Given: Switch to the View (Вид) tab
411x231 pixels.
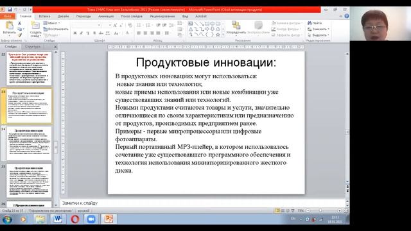Looking at the screenshot, I should (x=185, y=16).
